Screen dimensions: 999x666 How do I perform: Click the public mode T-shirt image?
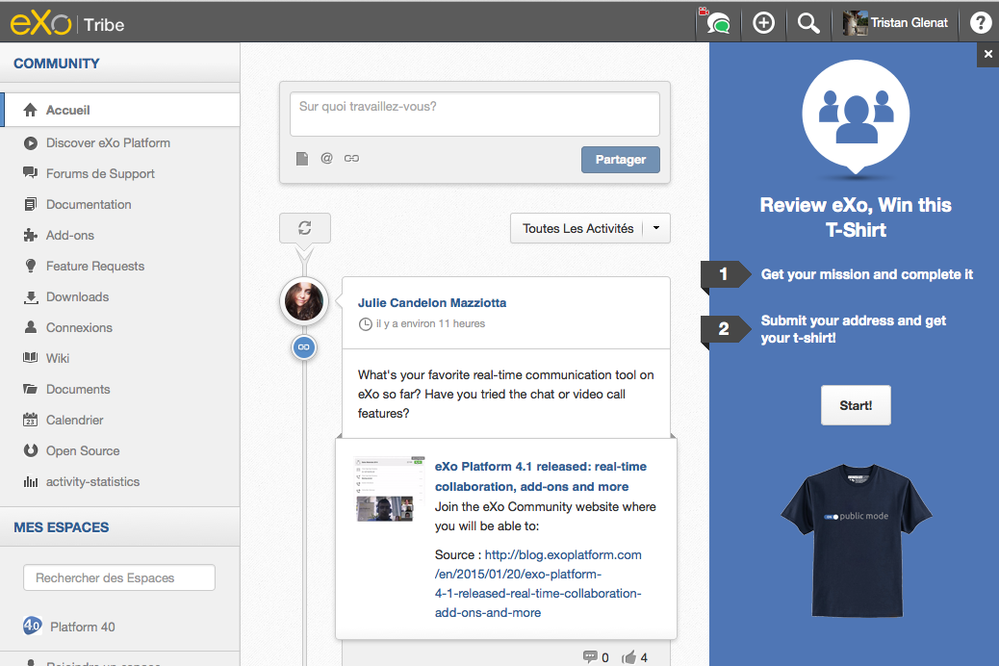tap(857, 541)
